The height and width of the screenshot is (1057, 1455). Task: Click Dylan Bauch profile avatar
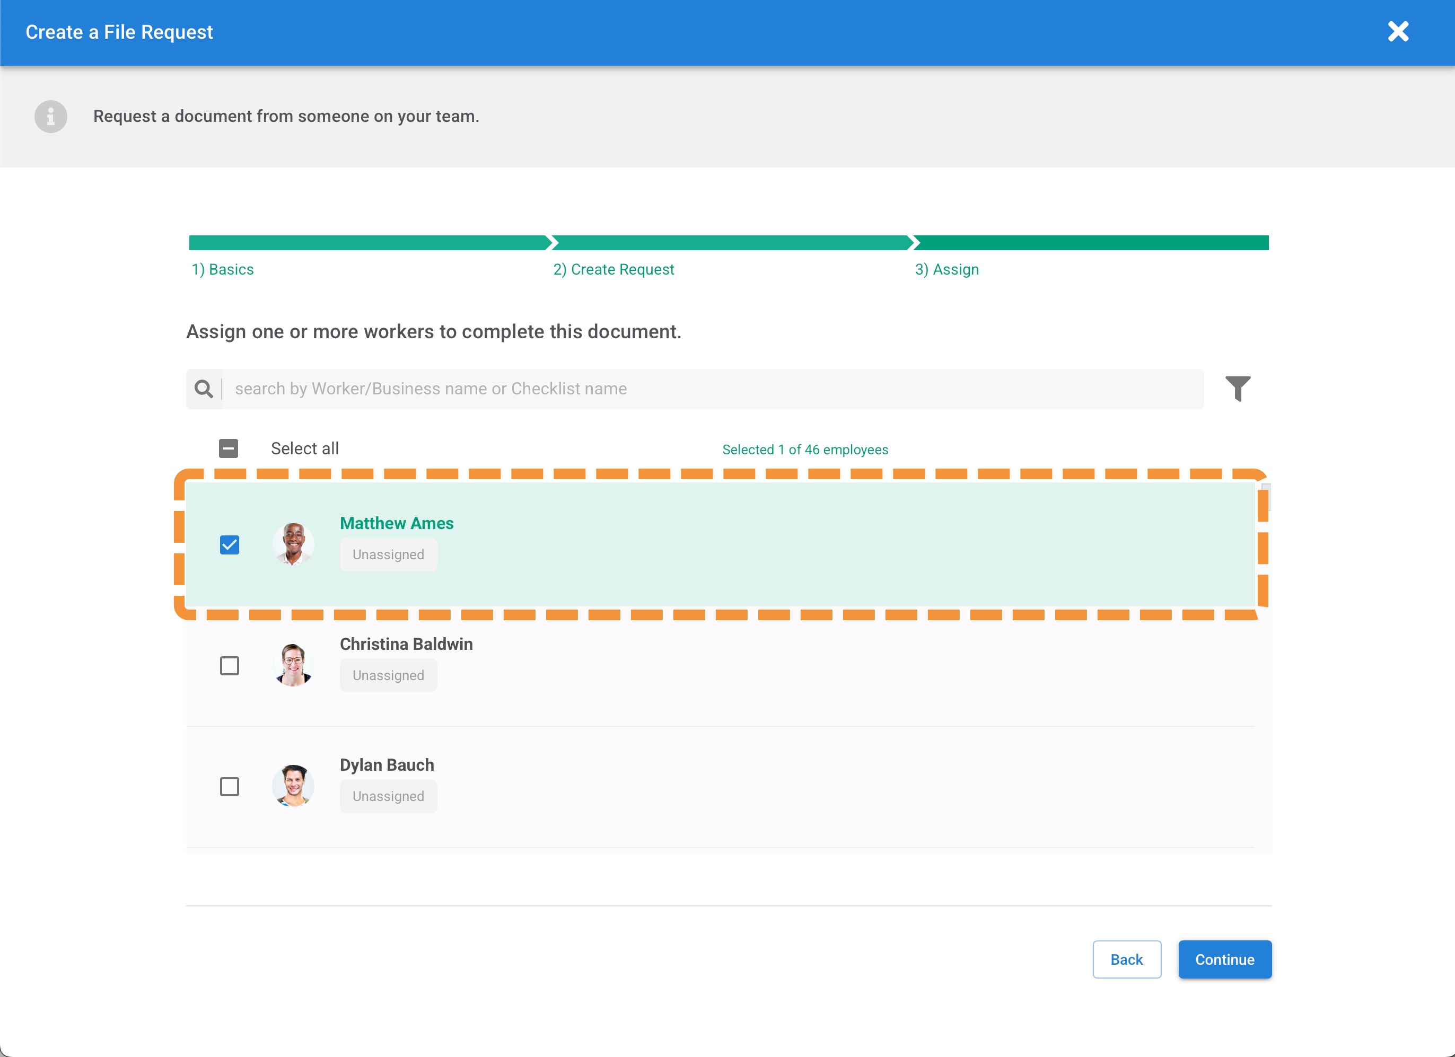(x=293, y=786)
